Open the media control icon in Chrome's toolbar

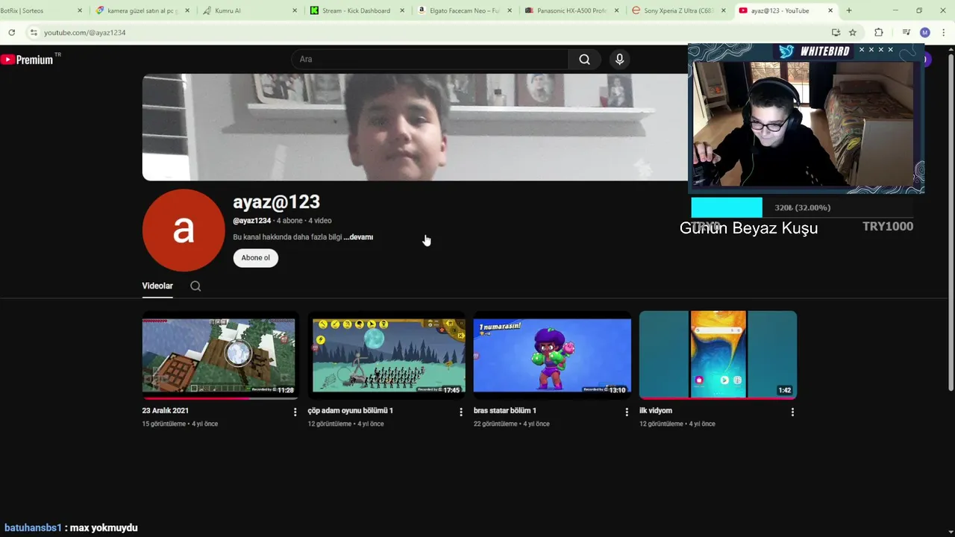click(x=906, y=33)
